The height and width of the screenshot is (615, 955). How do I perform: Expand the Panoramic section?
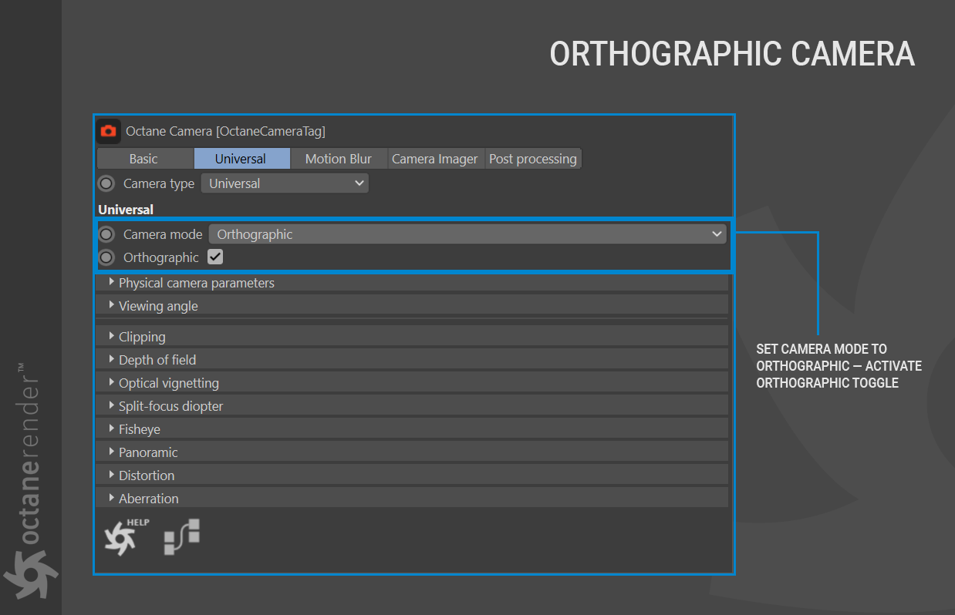tap(412, 452)
